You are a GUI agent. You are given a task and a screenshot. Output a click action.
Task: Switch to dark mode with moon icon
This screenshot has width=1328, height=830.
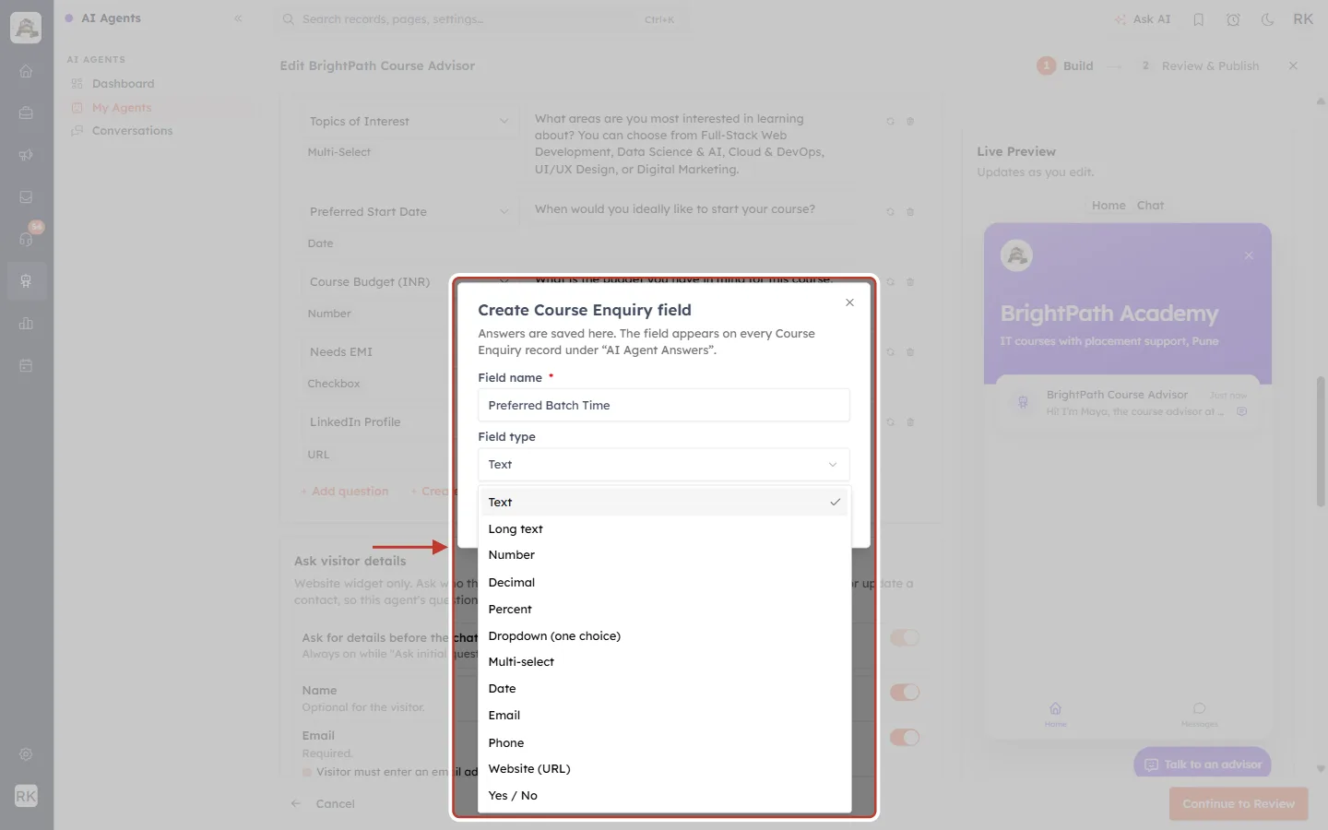1268,19
